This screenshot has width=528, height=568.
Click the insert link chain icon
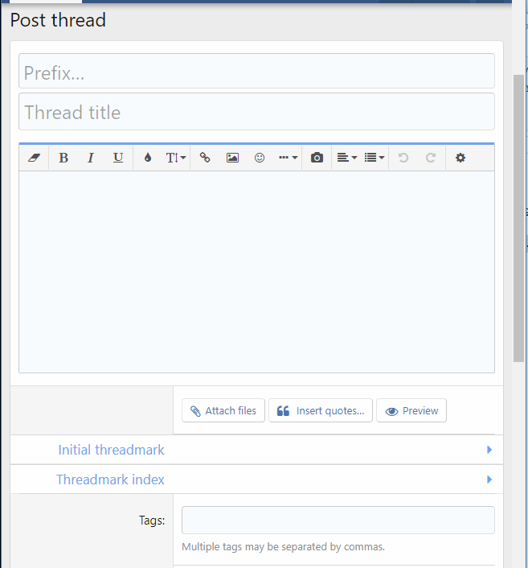click(205, 158)
